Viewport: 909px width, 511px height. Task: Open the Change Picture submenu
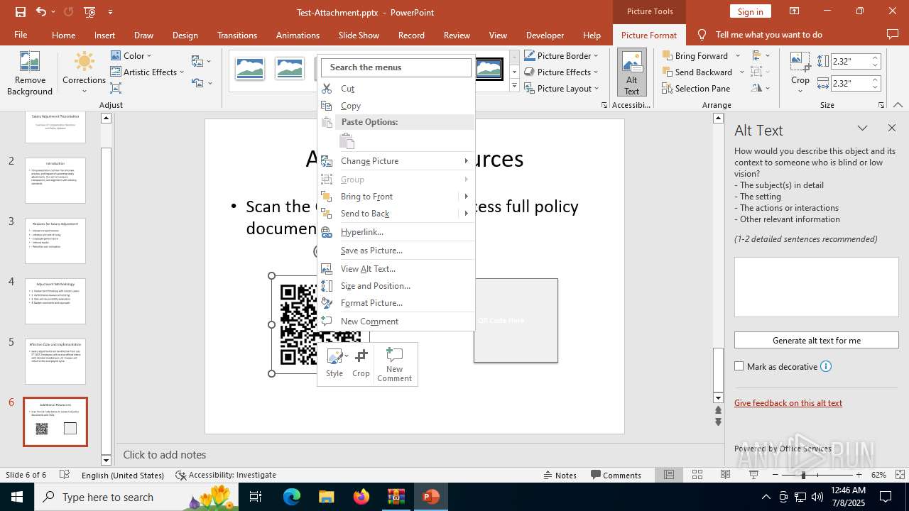click(x=396, y=160)
